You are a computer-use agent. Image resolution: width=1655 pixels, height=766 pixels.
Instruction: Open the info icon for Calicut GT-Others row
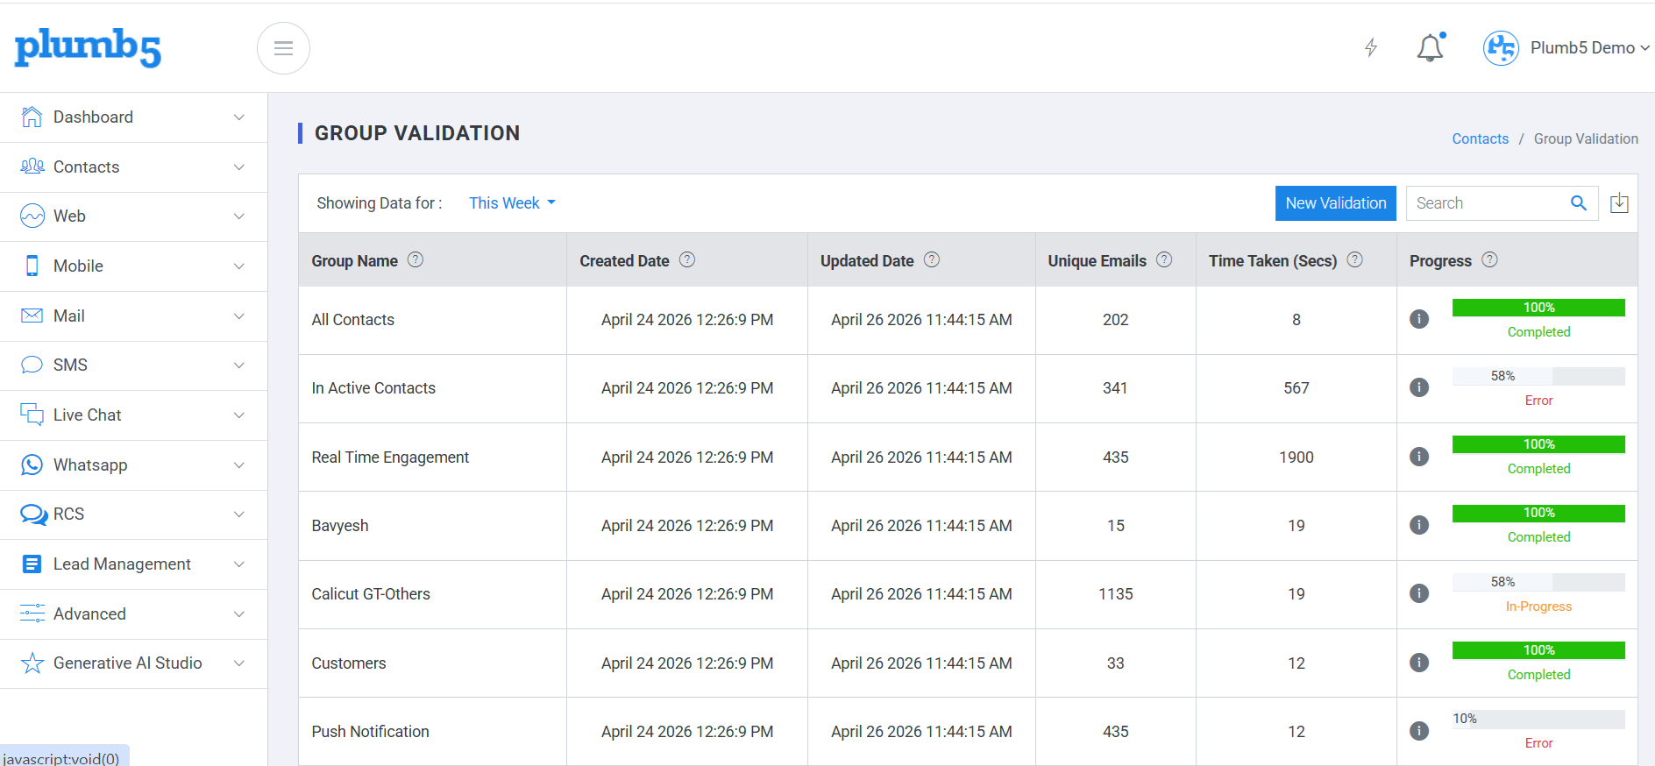click(x=1419, y=593)
